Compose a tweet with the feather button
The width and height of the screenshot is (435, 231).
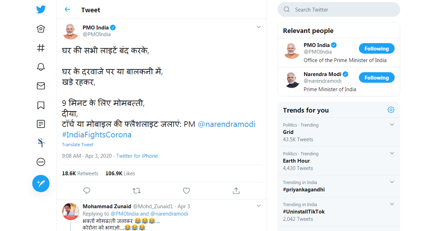[41, 183]
